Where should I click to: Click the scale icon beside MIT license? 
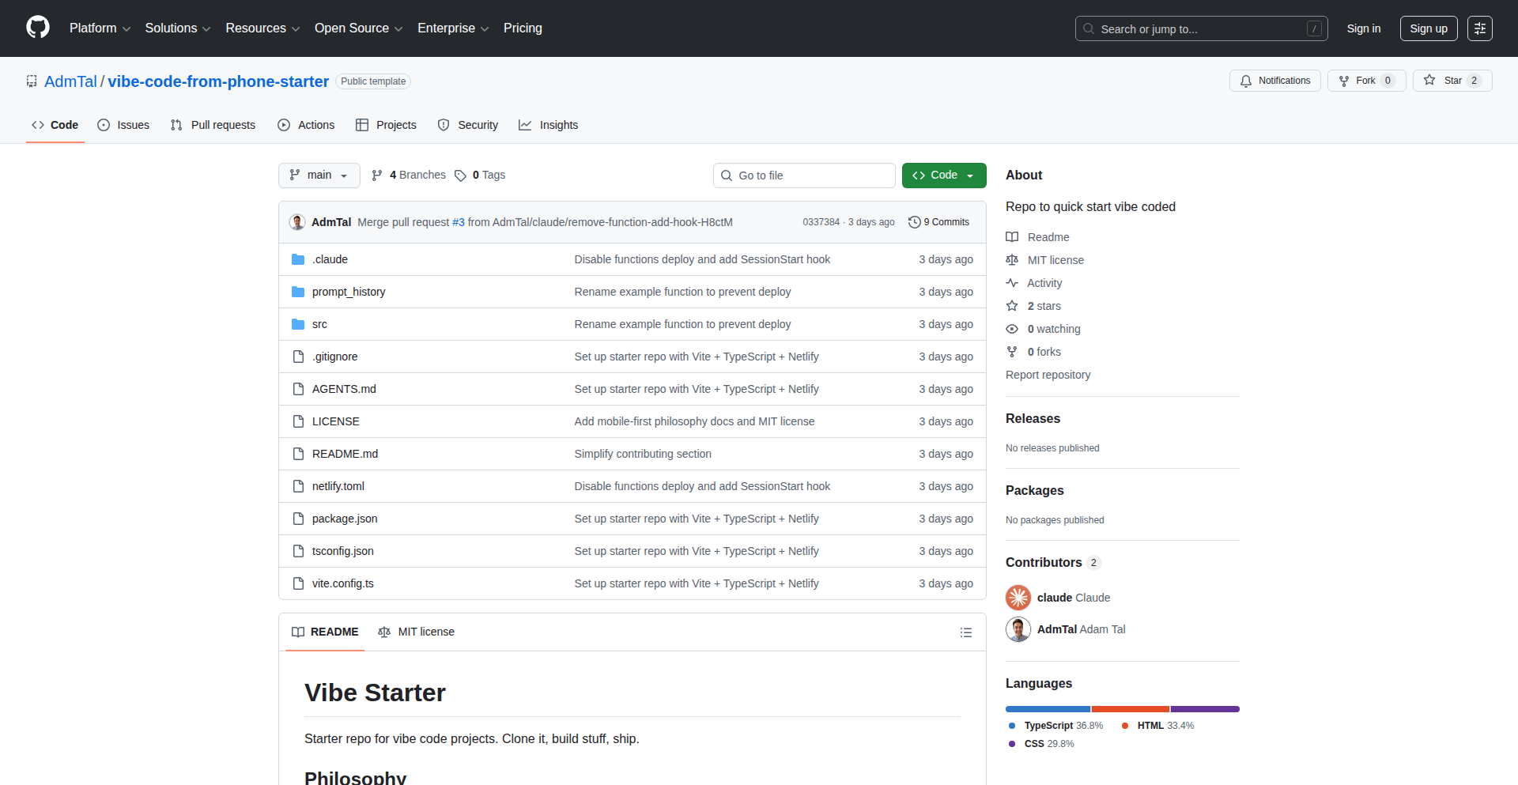tap(1012, 260)
